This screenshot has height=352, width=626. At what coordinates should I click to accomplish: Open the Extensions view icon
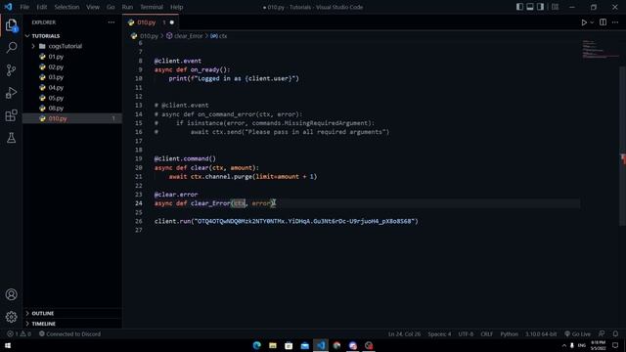[x=11, y=115]
